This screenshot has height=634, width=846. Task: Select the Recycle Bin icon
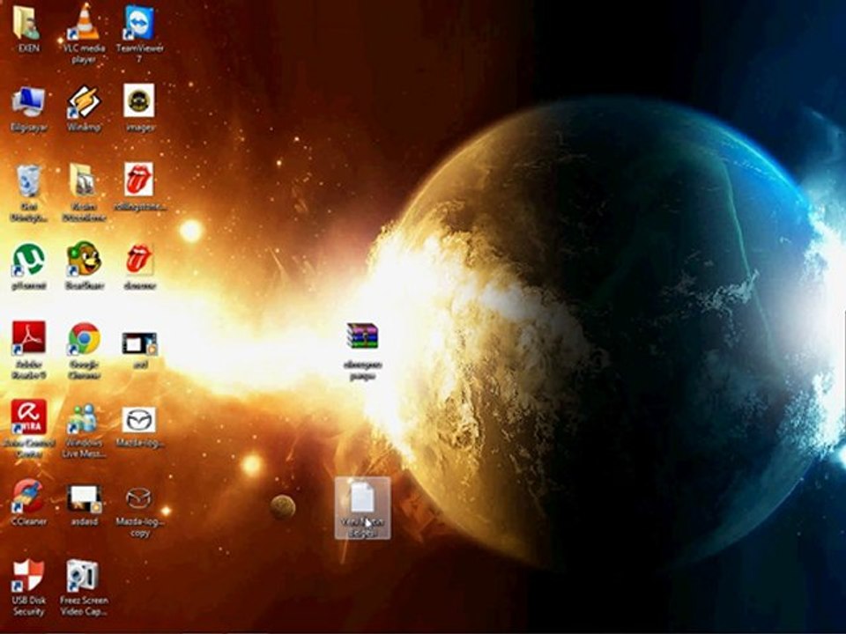pos(28,181)
